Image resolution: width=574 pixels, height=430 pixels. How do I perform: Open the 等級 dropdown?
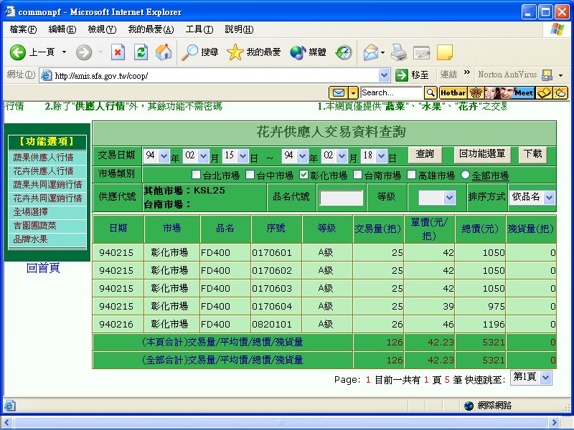pyautogui.click(x=436, y=196)
